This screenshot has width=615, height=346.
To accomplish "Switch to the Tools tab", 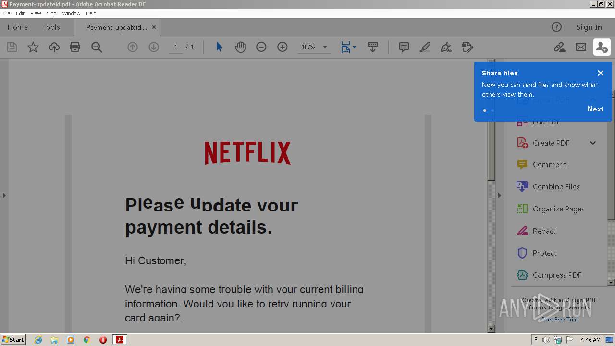I will [51, 27].
